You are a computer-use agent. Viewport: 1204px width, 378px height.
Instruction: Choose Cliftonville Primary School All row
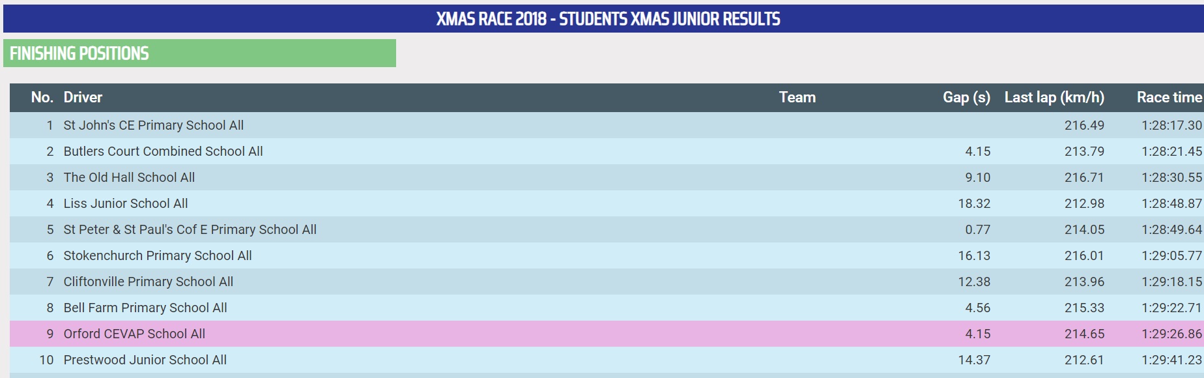coord(148,282)
